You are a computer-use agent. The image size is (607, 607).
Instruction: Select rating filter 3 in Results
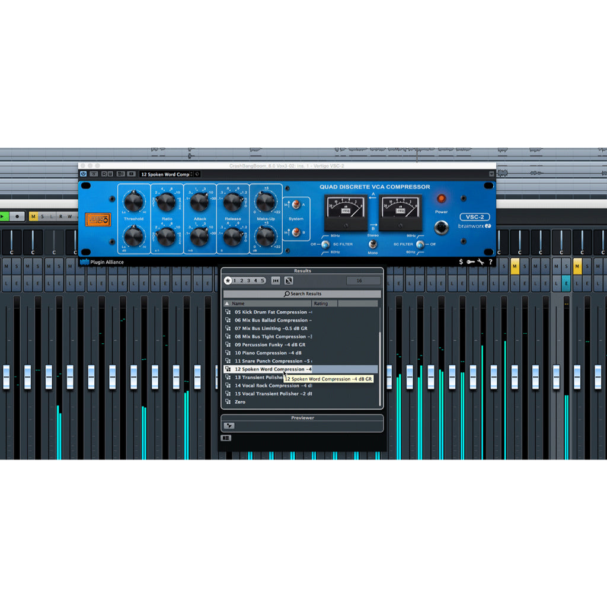tap(248, 280)
